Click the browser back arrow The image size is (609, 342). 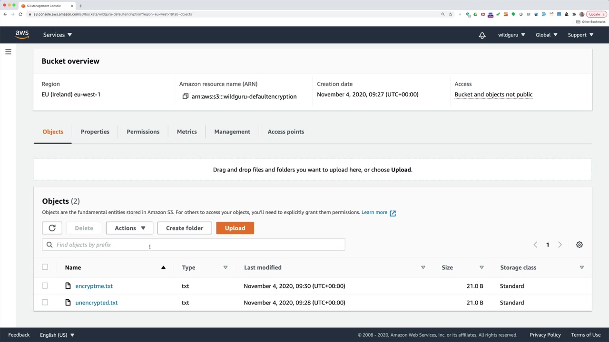(5, 14)
